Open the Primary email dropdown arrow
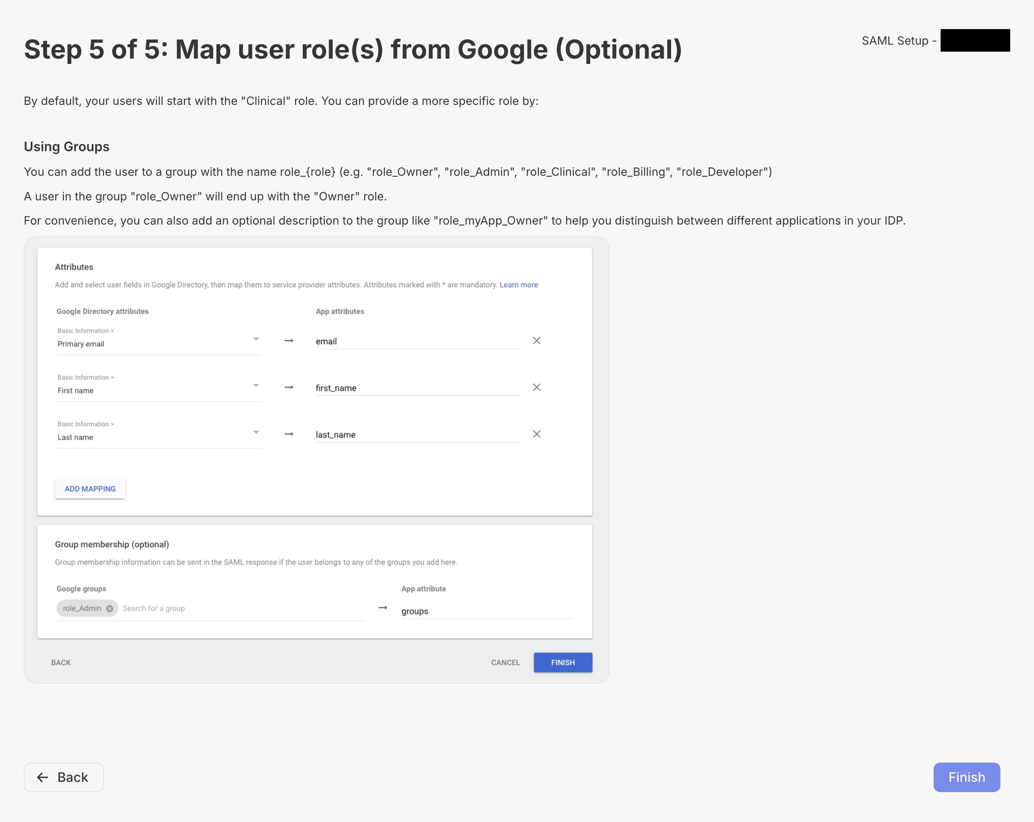 point(256,338)
